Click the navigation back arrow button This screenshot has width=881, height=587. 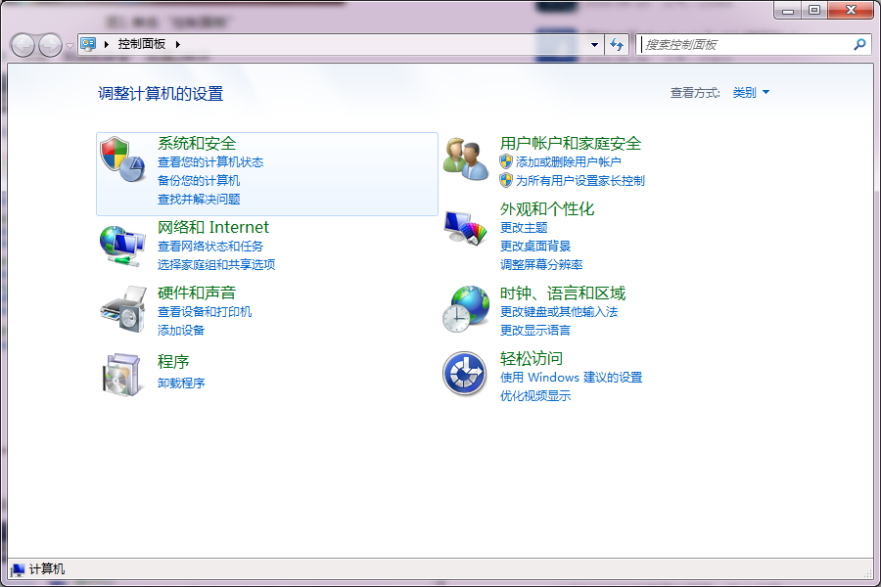coord(22,44)
